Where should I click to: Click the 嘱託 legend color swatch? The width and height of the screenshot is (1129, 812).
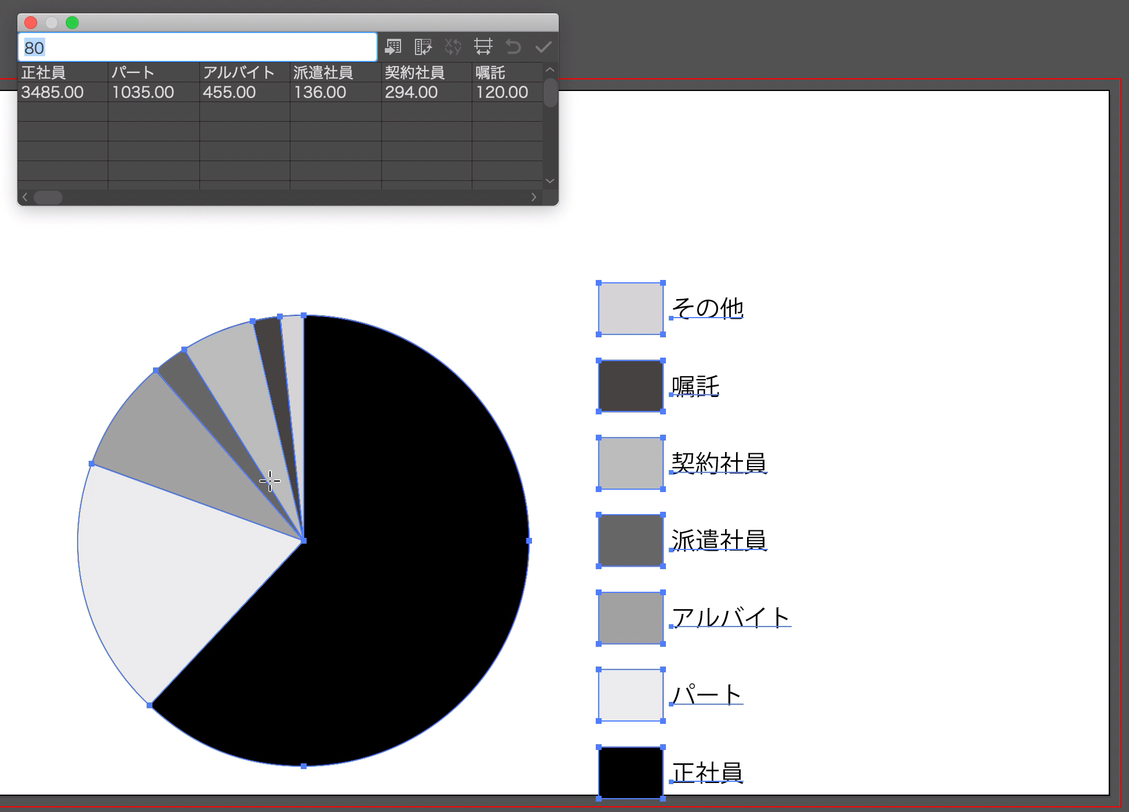pyautogui.click(x=631, y=386)
